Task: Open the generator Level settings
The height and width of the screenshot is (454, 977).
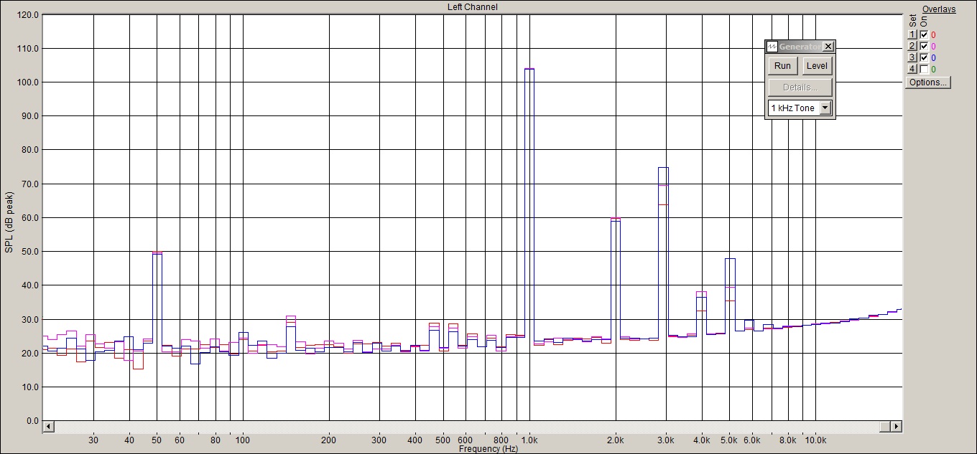Action: pos(817,66)
